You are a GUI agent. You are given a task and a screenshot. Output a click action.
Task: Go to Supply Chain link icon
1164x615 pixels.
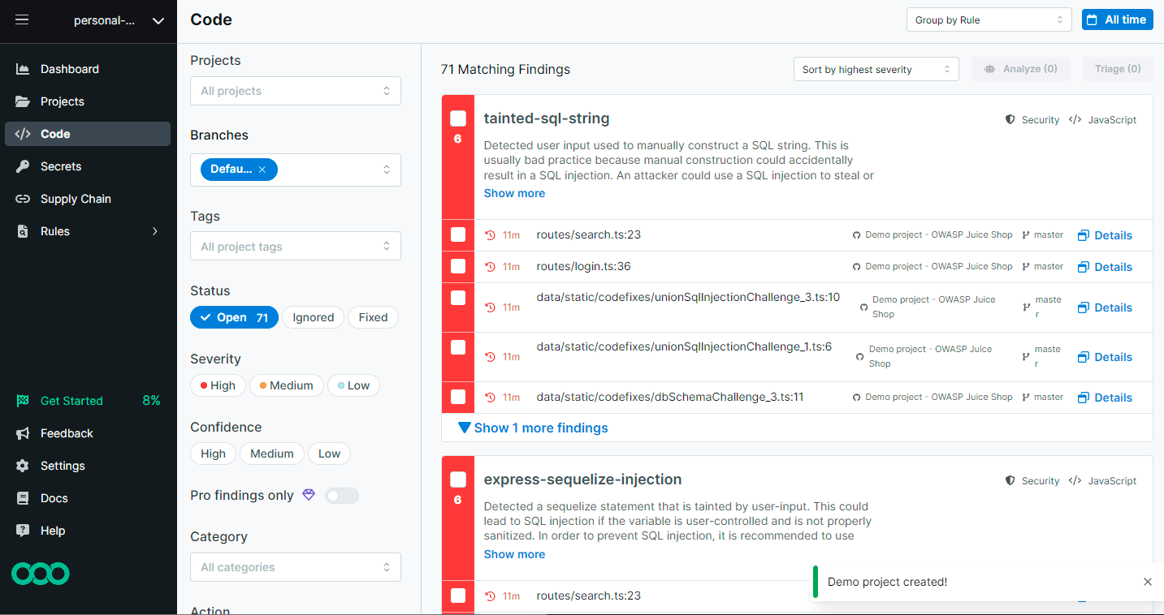pyautogui.click(x=23, y=199)
